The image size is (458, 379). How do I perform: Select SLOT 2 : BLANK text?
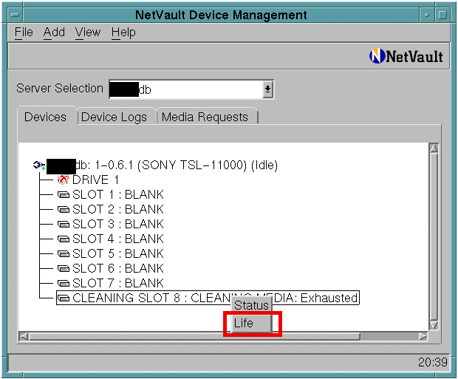click(118, 210)
